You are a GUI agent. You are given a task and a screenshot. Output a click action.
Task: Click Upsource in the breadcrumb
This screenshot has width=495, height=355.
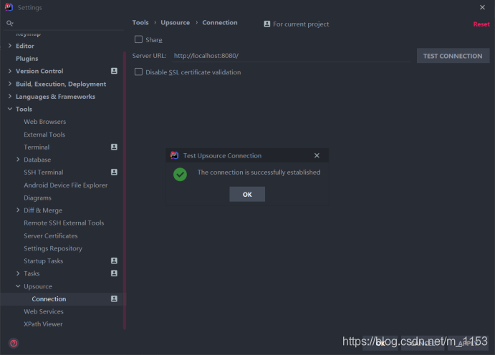tap(176, 23)
